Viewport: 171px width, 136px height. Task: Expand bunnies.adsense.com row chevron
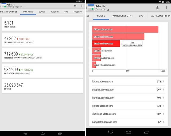[x=163, y=98]
